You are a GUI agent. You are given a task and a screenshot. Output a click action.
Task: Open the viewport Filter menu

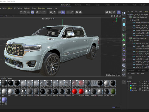[x=7, y=16]
